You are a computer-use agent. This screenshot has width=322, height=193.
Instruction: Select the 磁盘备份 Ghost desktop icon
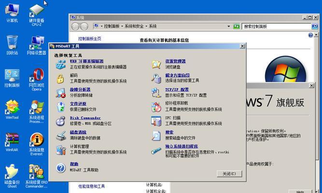tap(12, 176)
